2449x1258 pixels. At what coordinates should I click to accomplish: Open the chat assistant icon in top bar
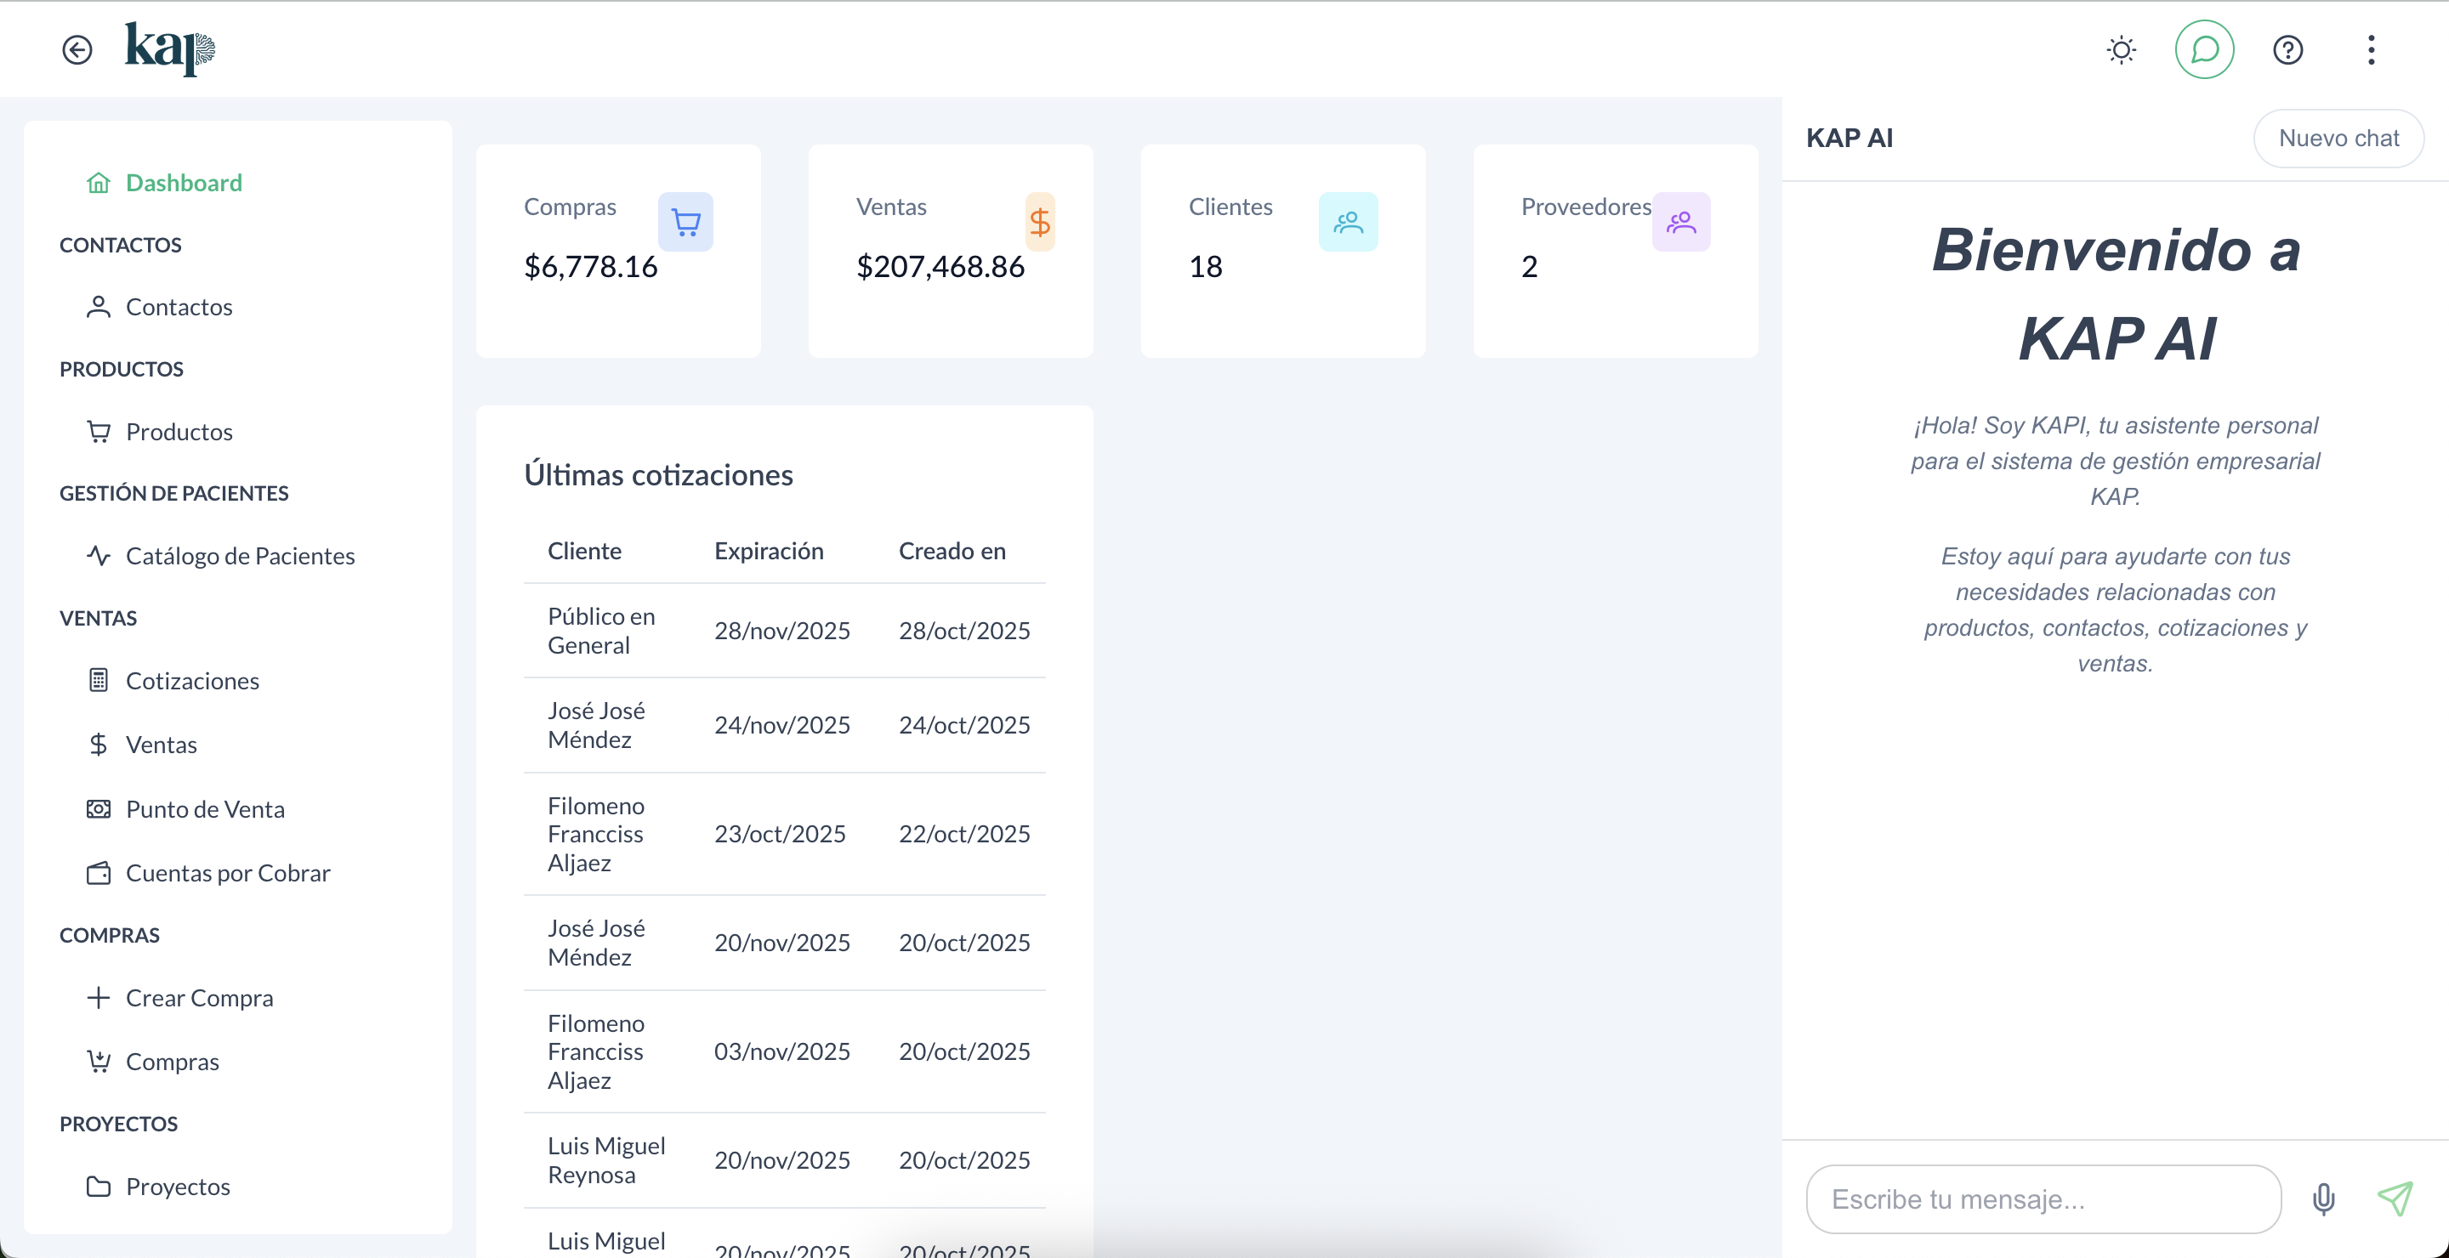(x=2205, y=49)
